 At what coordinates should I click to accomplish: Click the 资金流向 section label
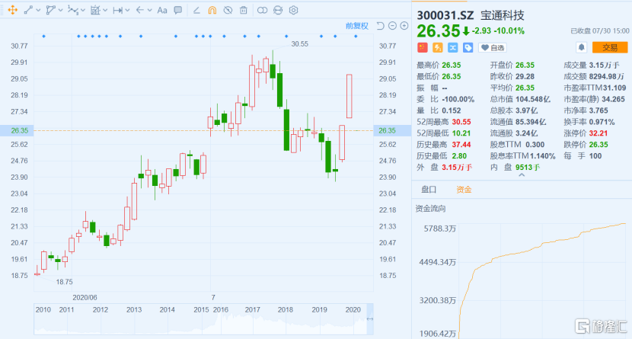[x=430, y=209]
